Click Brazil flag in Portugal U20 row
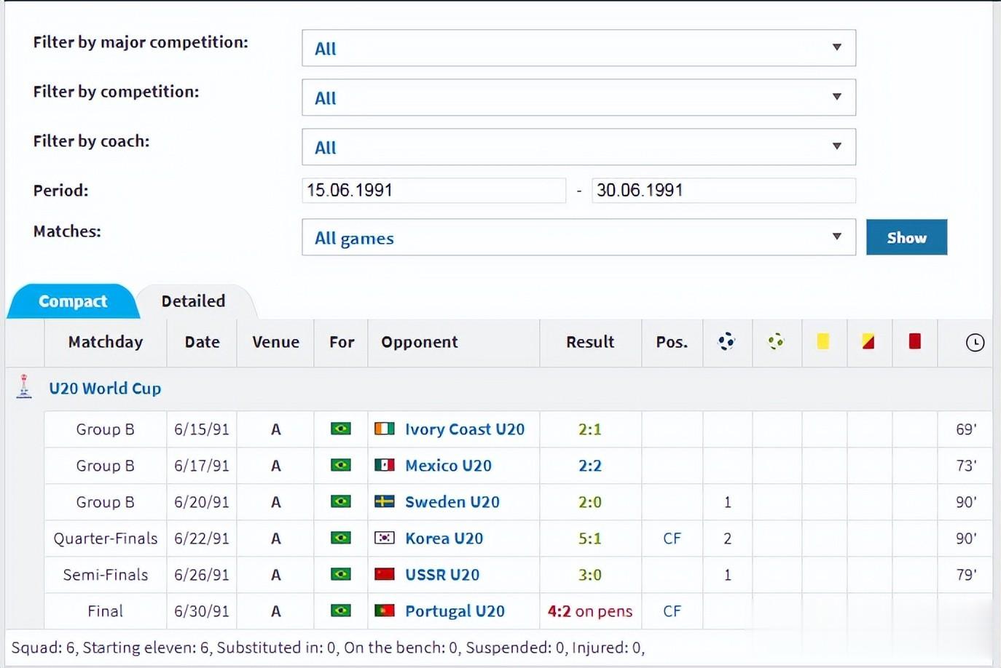Screen dimensions: 1001x668 [x=340, y=611]
